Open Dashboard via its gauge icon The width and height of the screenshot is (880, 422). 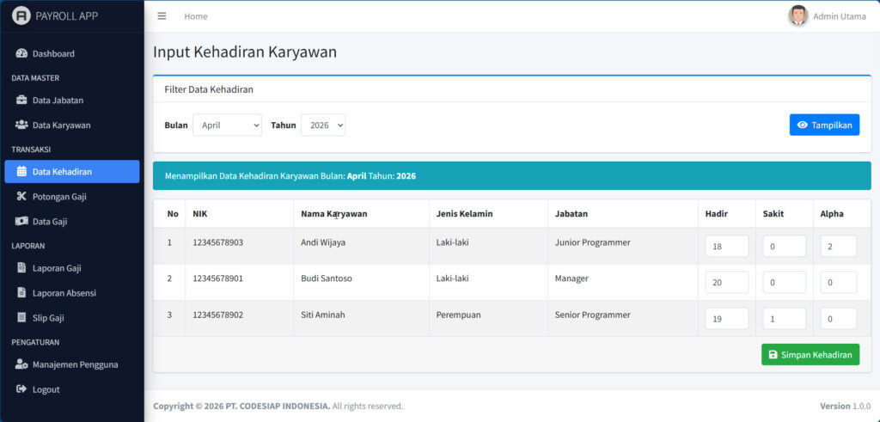pyautogui.click(x=22, y=53)
